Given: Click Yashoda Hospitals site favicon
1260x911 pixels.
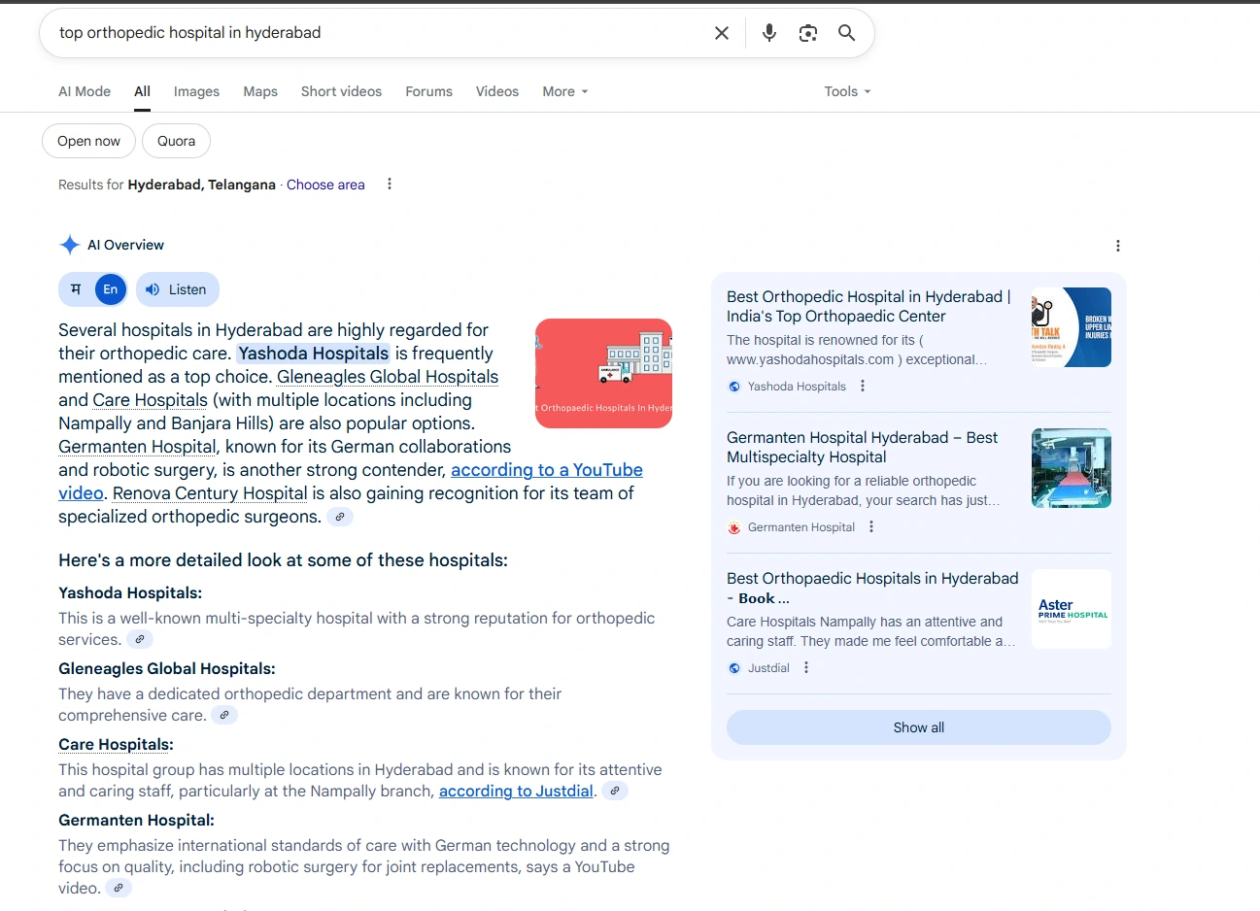Looking at the screenshot, I should coord(734,387).
